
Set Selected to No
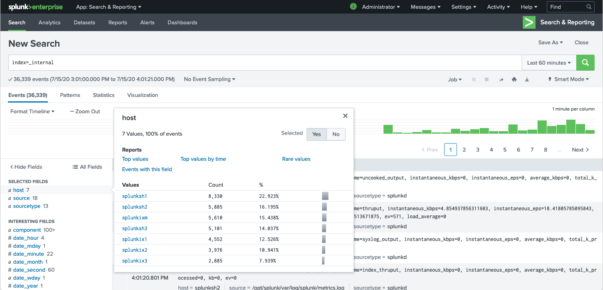coord(336,134)
